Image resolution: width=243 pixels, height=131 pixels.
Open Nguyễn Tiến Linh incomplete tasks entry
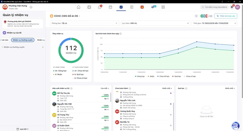[x=144, y=104]
